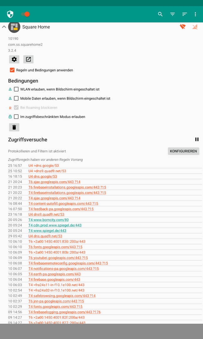Open Square Home app settings gear
The height and width of the screenshot is (339, 203).
point(14,59)
